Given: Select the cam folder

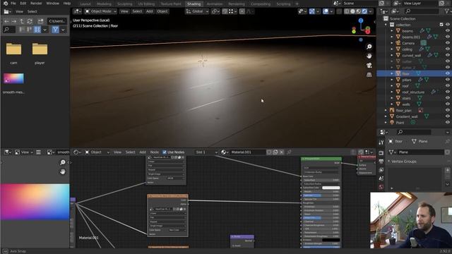Looking at the screenshot, I should coord(13,52).
